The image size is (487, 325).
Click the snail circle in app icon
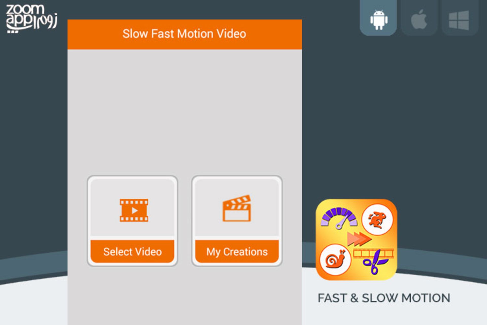click(x=335, y=260)
